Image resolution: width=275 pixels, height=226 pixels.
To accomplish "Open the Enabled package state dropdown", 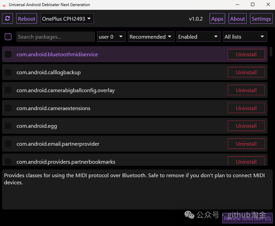I will coord(199,37).
